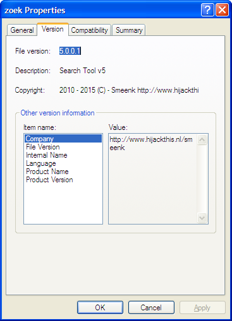This screenshot has width=232, height=321.
Task: Go to the Summary tab
Action: [x=129, y=30]
